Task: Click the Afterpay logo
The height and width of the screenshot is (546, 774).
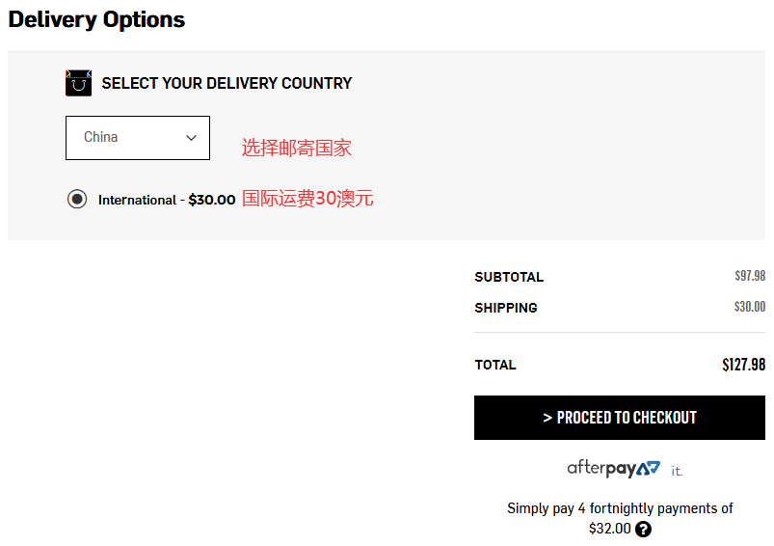Action: click(613, 469)
